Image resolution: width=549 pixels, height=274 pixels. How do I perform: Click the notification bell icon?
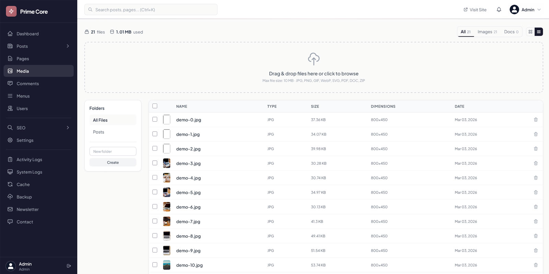click(499, 10)
